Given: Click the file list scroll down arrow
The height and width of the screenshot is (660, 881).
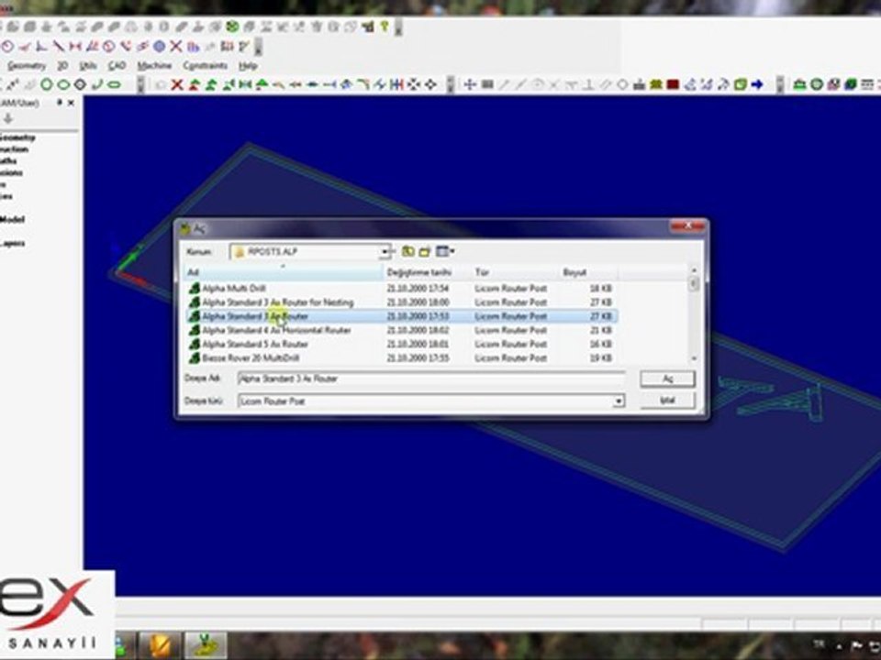Looking at the screenshot, I should pyautogui.click(x=694, y=358).
